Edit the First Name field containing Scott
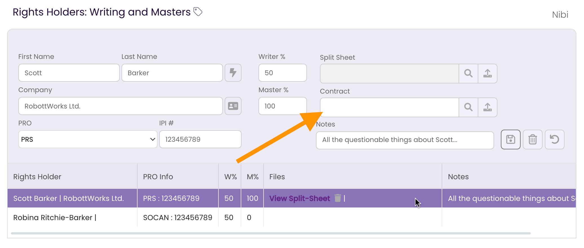Viewport: 584px width, 248px height. (x=69, y=73)
